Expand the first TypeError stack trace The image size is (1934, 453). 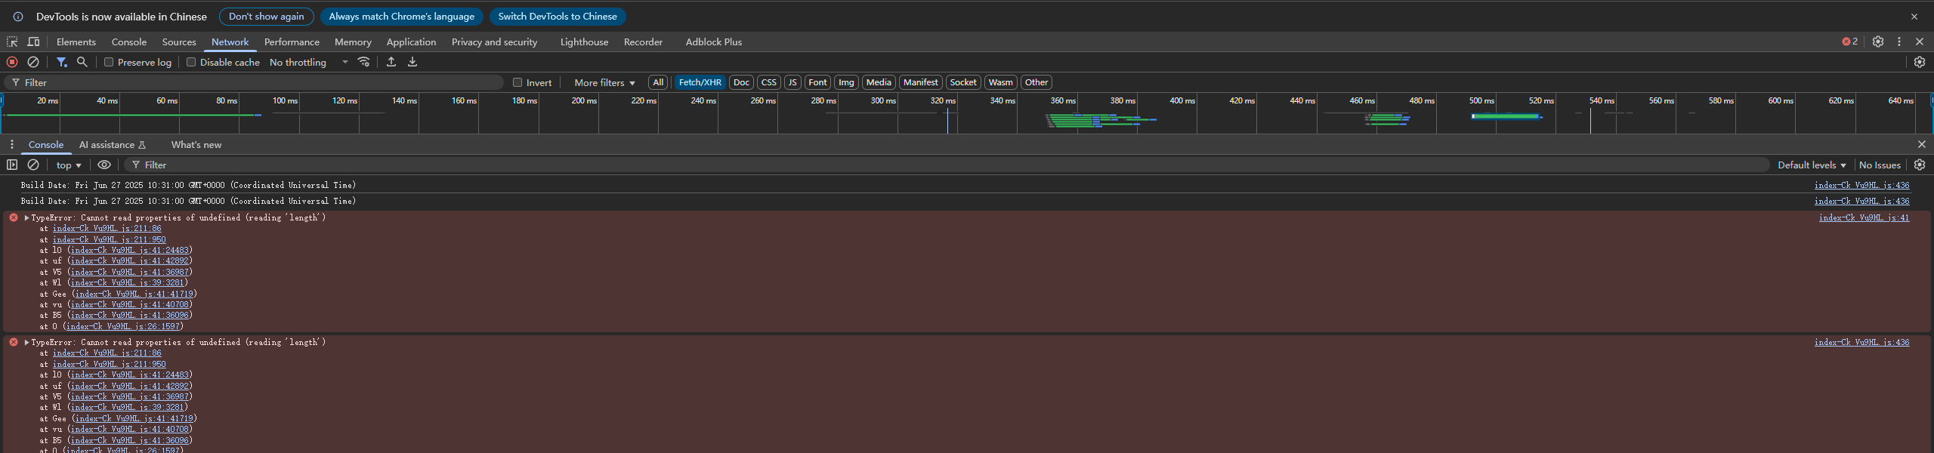pos(27,217)
